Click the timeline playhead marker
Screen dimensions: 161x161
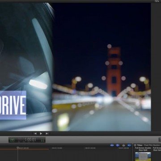(17, 148)
